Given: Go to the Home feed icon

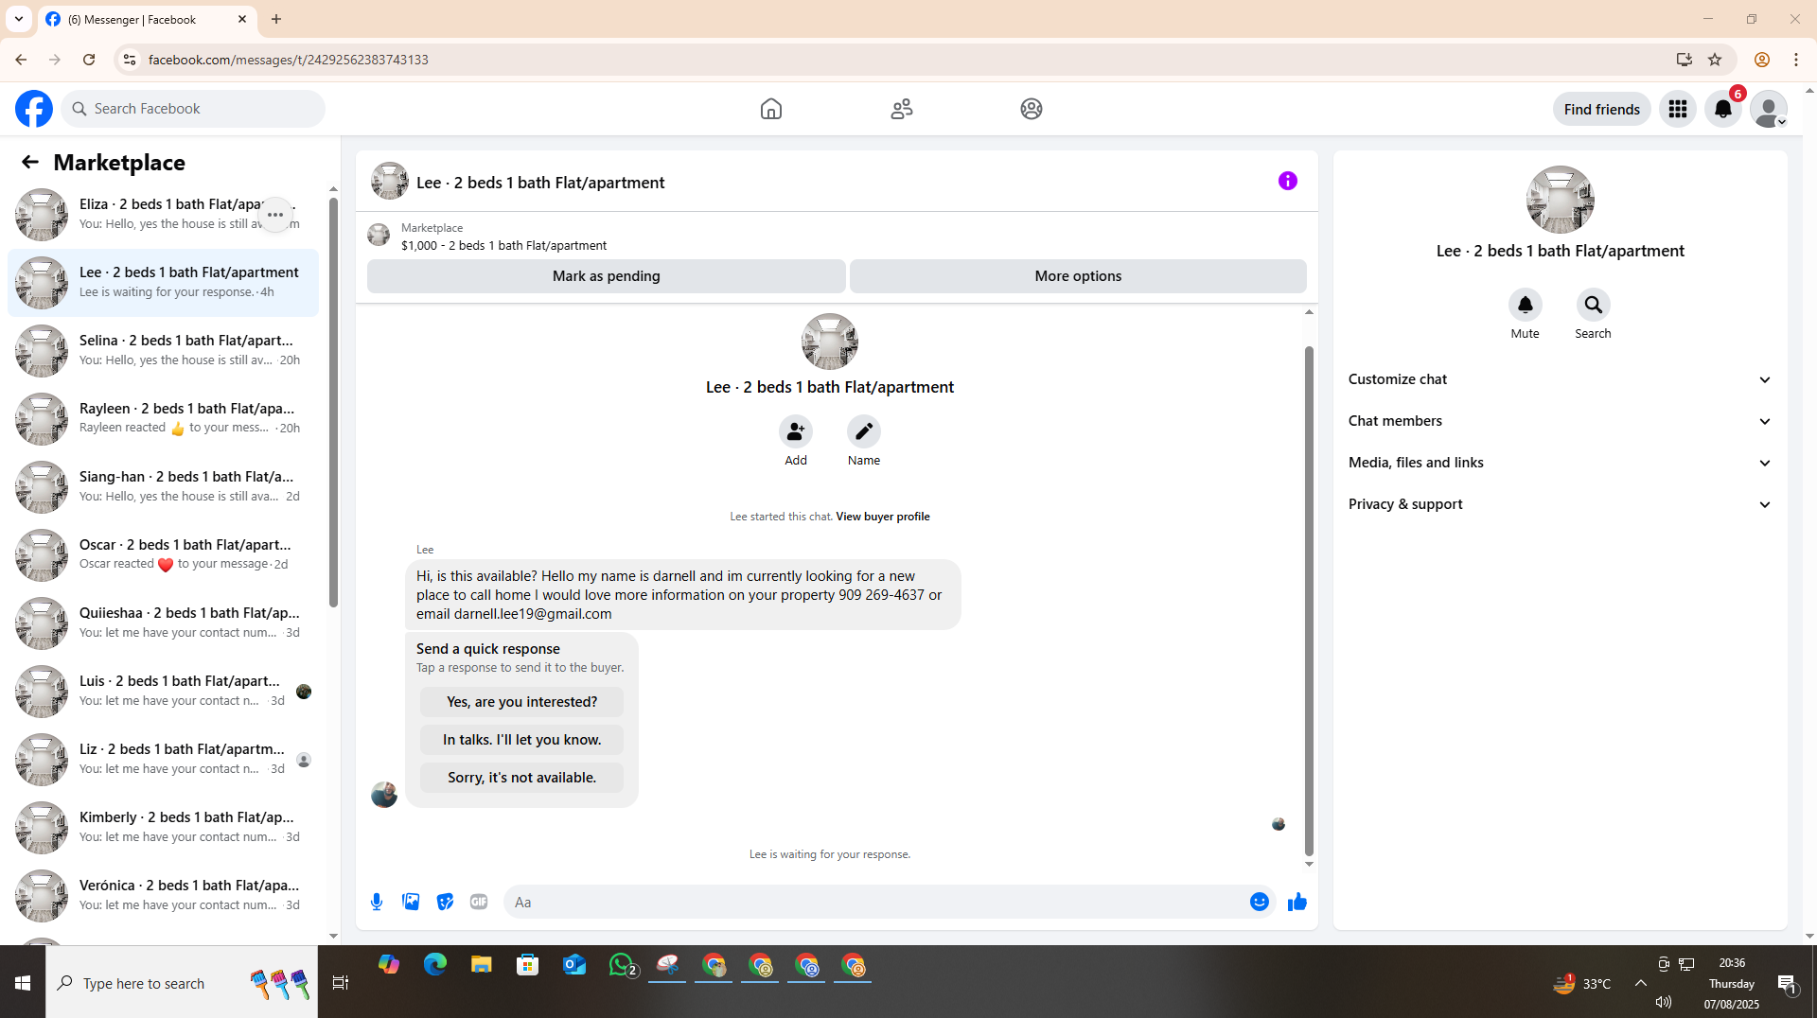Looking at the screenshot, I should coord(771,109).
